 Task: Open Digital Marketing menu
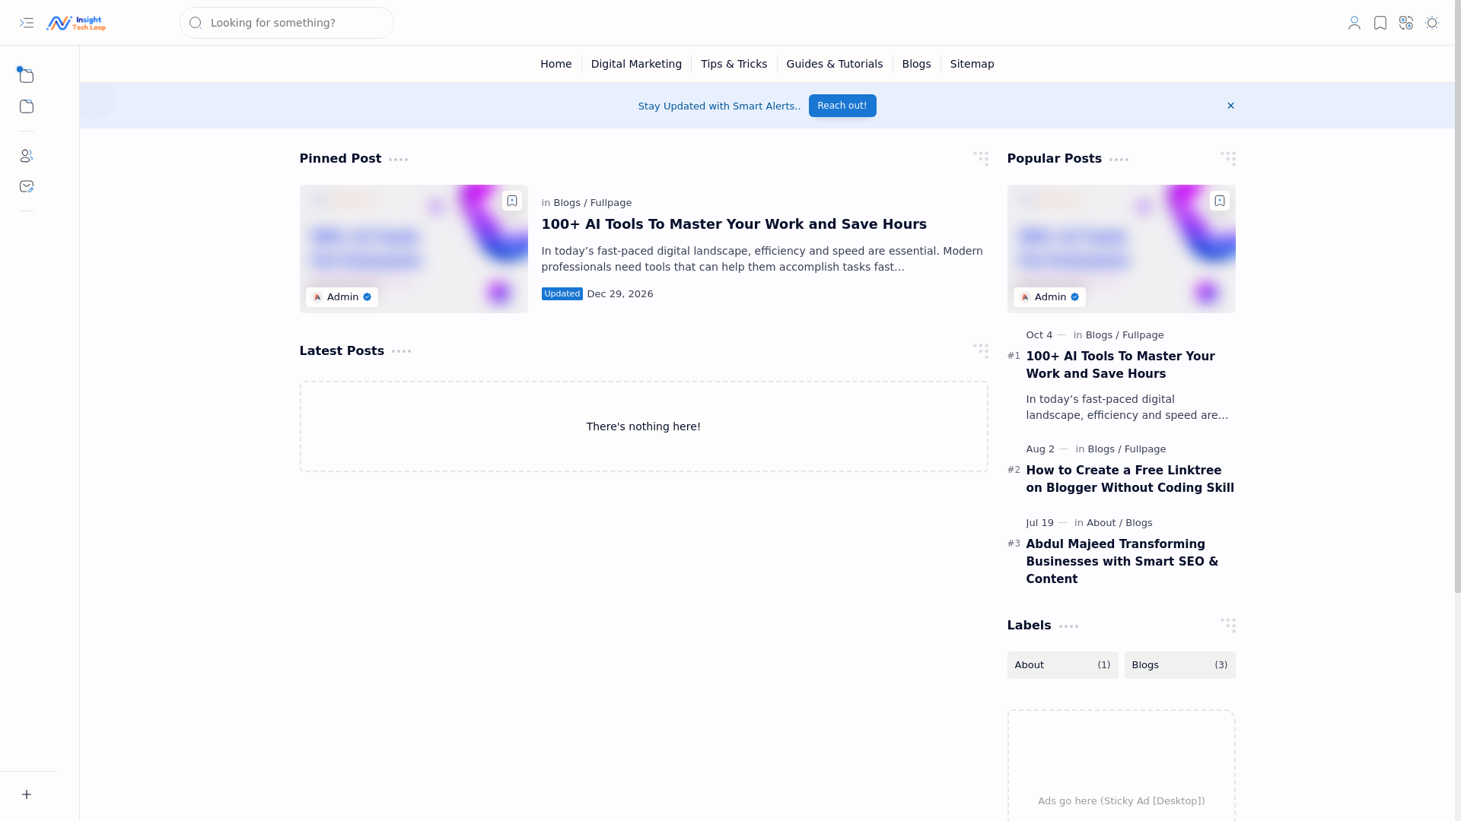636,64
